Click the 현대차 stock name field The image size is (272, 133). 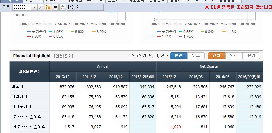(x=85, y=7)
